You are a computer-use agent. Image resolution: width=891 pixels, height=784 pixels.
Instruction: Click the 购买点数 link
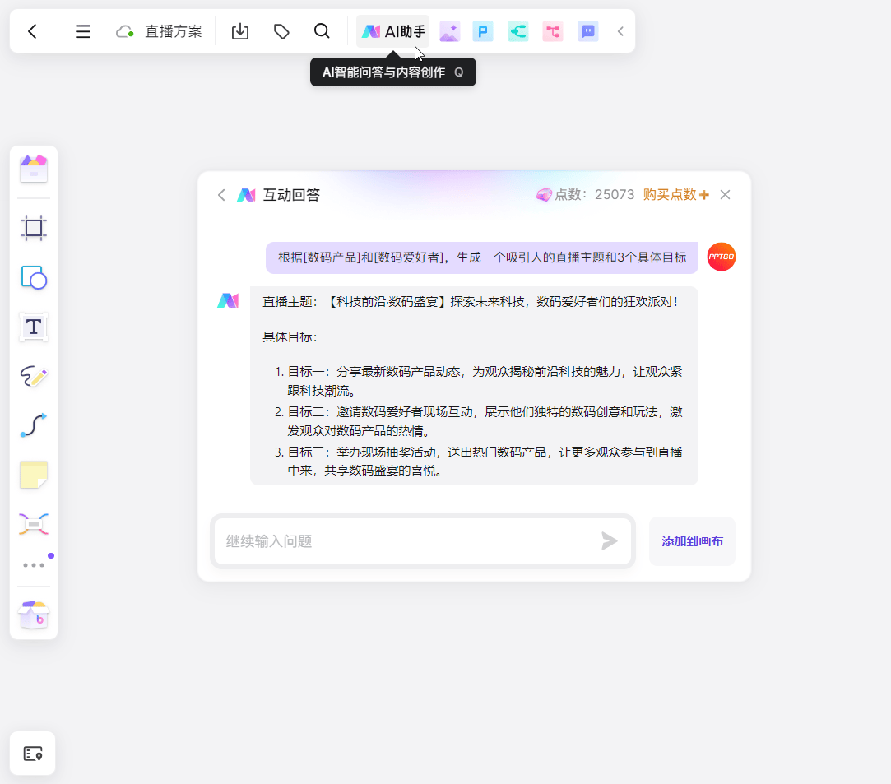coord(675,195)
